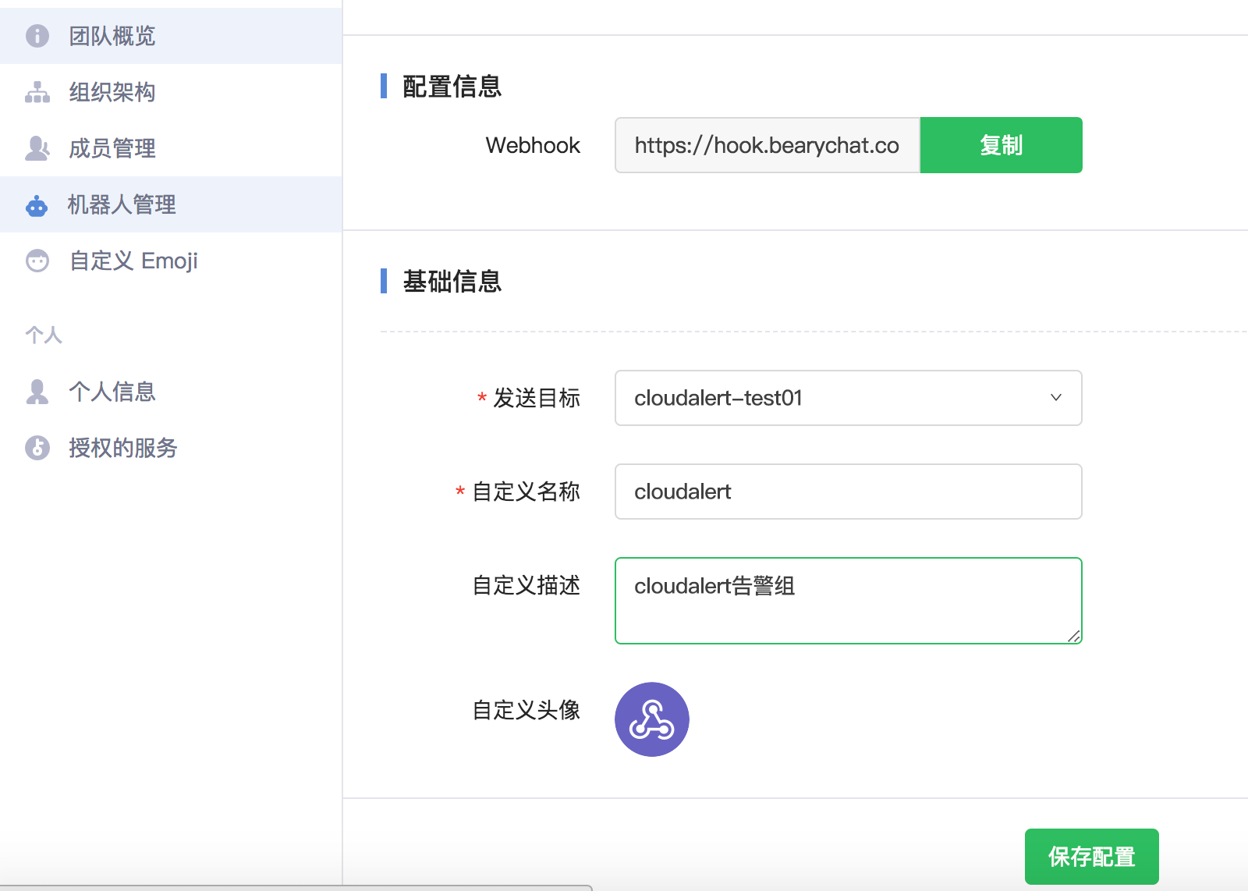Open 自定义 Emoji settings page
The height and width of the screenshot is (891, 1248).
[x=133, y=261]
